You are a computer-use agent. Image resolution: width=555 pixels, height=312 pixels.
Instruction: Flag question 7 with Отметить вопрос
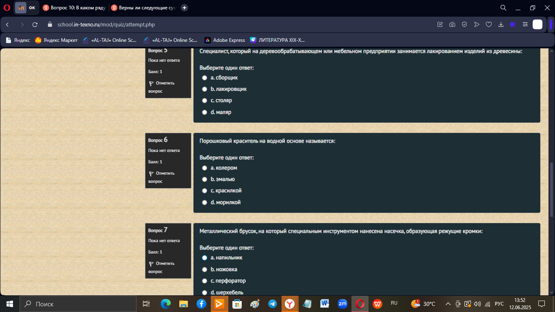coord(161,267)
